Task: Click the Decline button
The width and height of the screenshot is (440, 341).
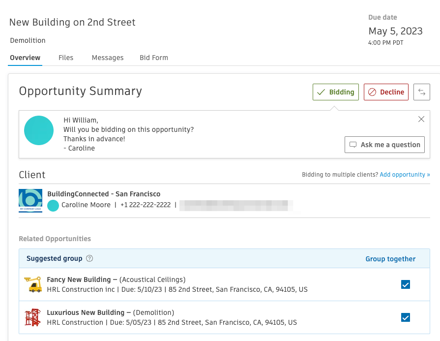Action: (x=386, y=92)
